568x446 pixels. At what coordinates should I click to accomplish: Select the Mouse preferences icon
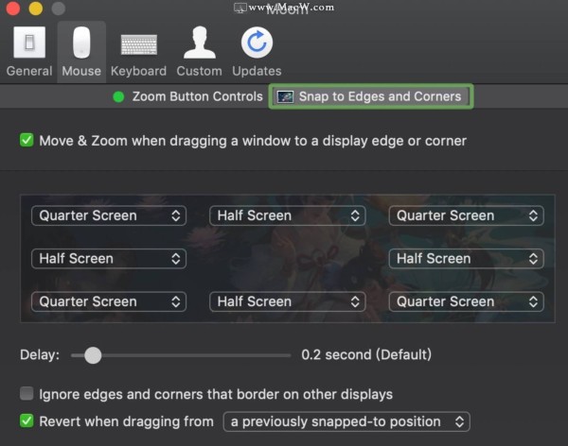coord(81,43)
